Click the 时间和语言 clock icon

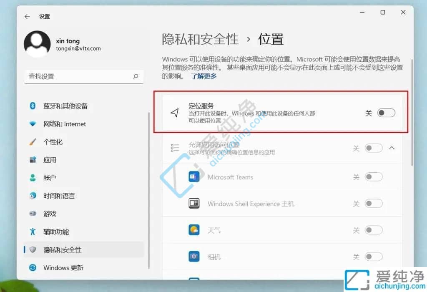33,196
